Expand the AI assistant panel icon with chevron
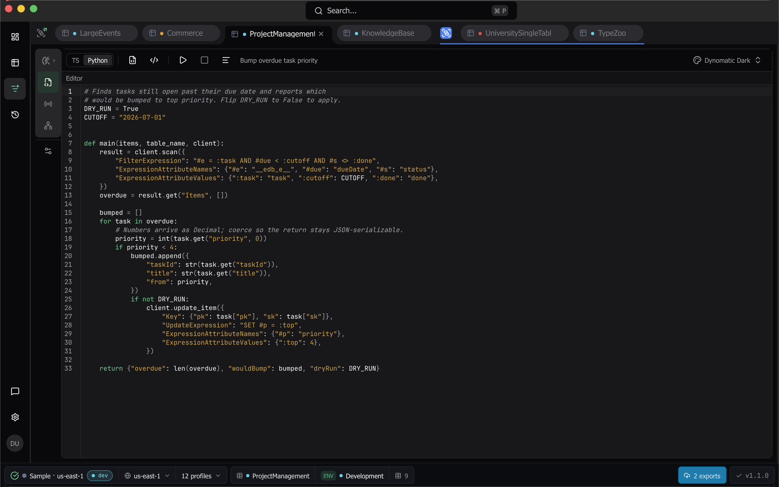The image size is (779, 487). (x=48, y=61)
